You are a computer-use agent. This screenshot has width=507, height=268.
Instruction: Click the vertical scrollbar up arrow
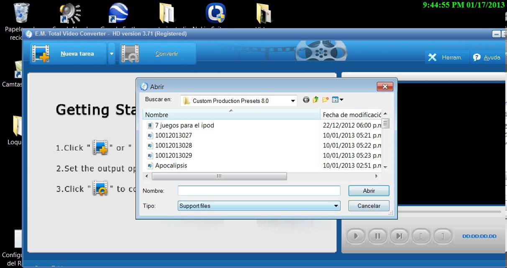coord(386,114)
